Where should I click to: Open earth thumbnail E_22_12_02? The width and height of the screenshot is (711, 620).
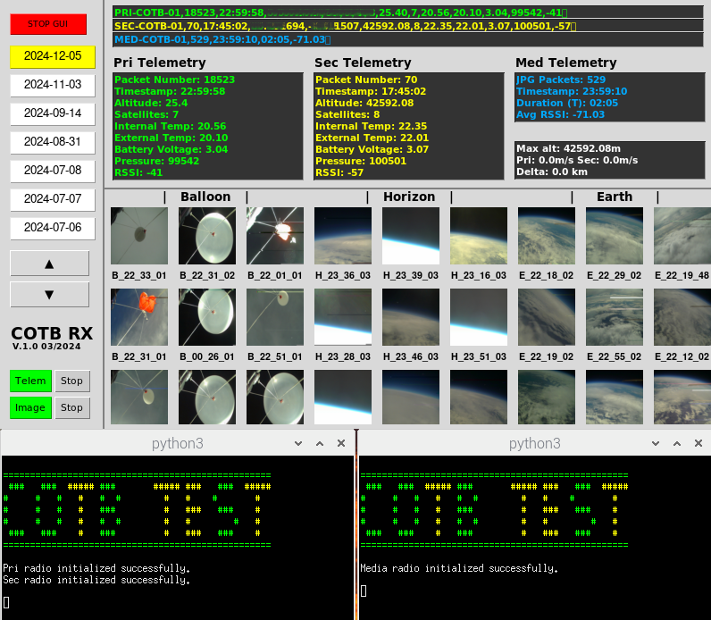(682, 317)
